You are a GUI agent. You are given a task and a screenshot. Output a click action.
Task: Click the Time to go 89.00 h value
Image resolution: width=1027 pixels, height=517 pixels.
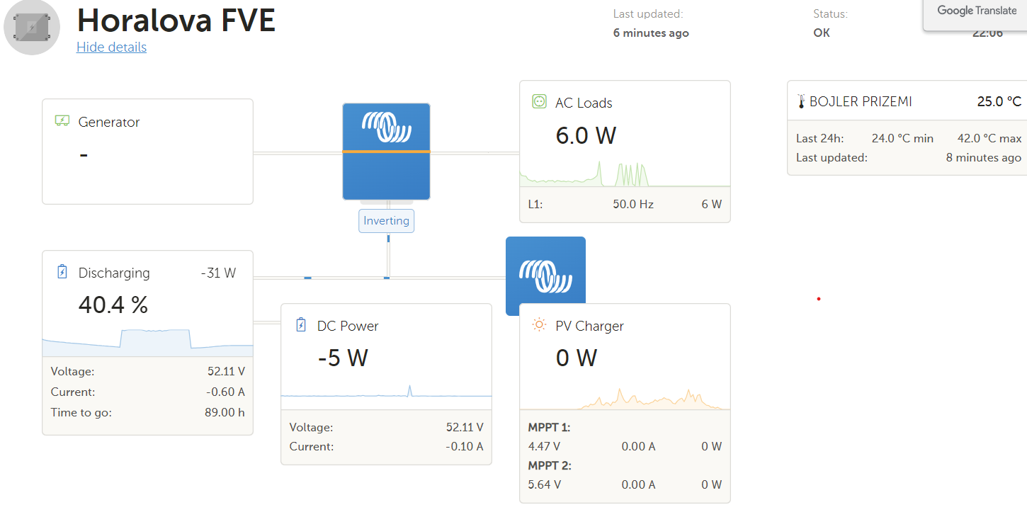(x=225, y=412)
